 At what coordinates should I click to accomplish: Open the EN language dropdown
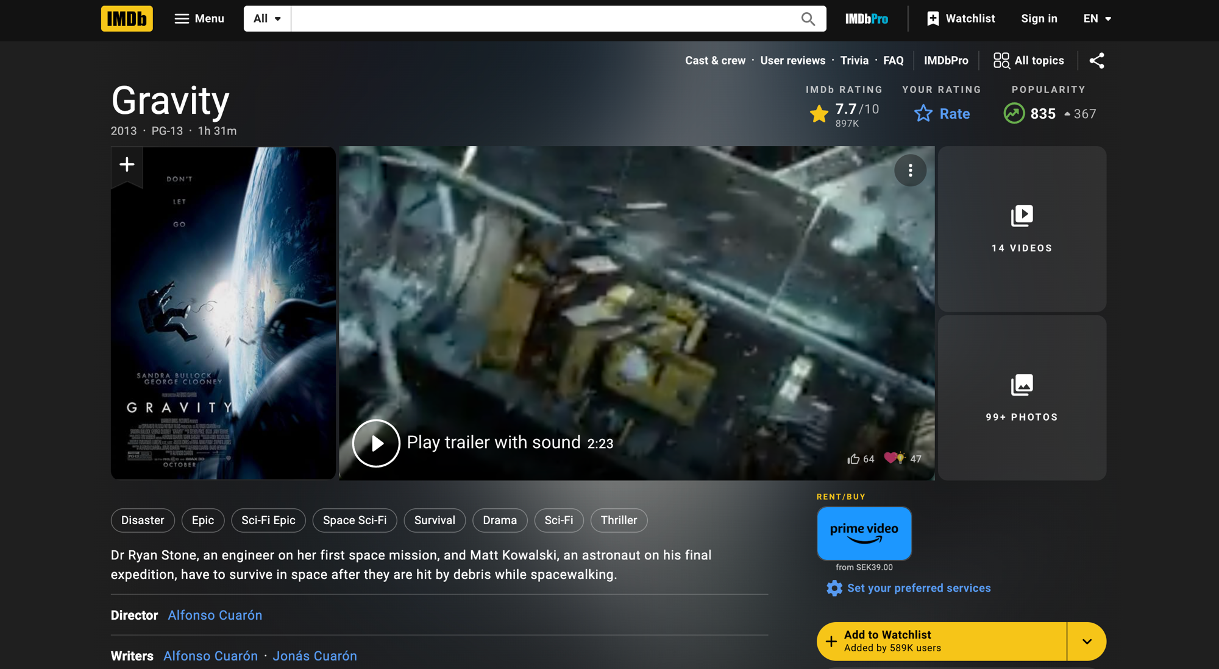[1097, 19]
